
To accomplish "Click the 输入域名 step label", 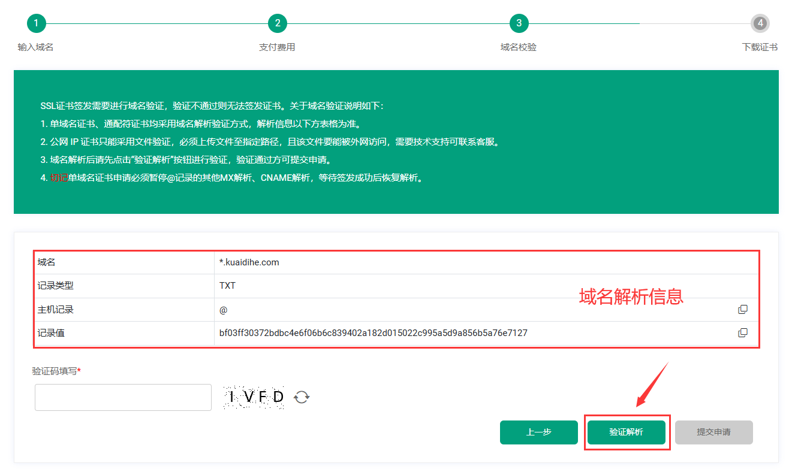I will coord(36,47).
